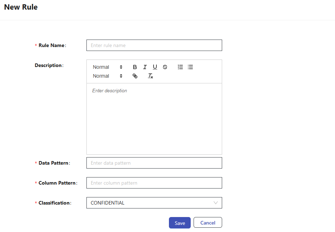Toggle italic formatting in description editor
This screenshot has height=232, width=335.
tap(145, 67)
